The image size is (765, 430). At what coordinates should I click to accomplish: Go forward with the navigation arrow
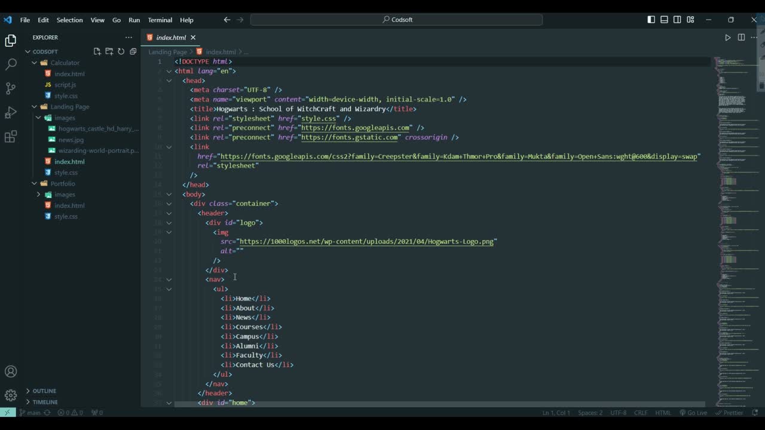pyautogui.click(x=240, y=20)
